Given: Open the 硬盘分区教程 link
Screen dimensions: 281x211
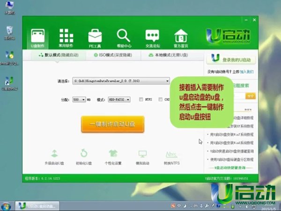Looking at the screenshot, I should [232, 160].
